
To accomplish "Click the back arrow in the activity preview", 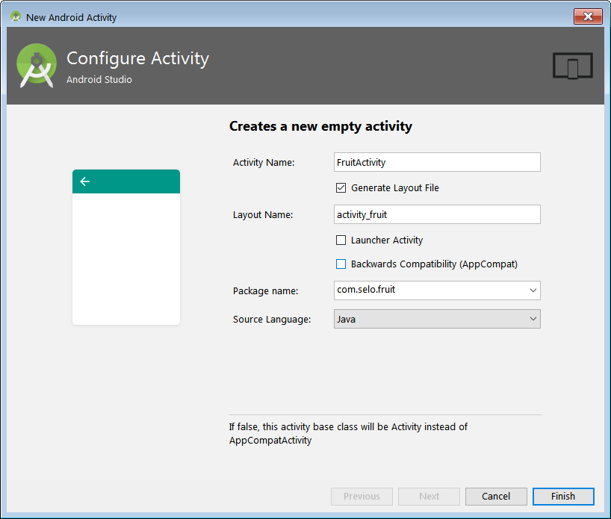I will [x=84, y=181].
